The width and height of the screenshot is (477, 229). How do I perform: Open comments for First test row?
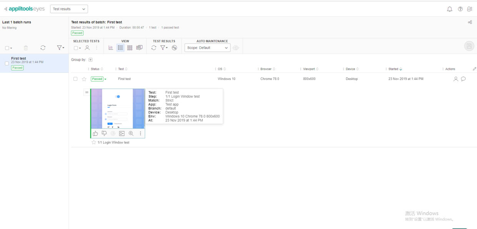tap(464, 79)
